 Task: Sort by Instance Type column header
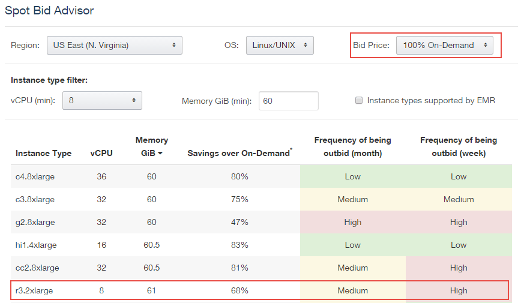(x=43, y=153)
